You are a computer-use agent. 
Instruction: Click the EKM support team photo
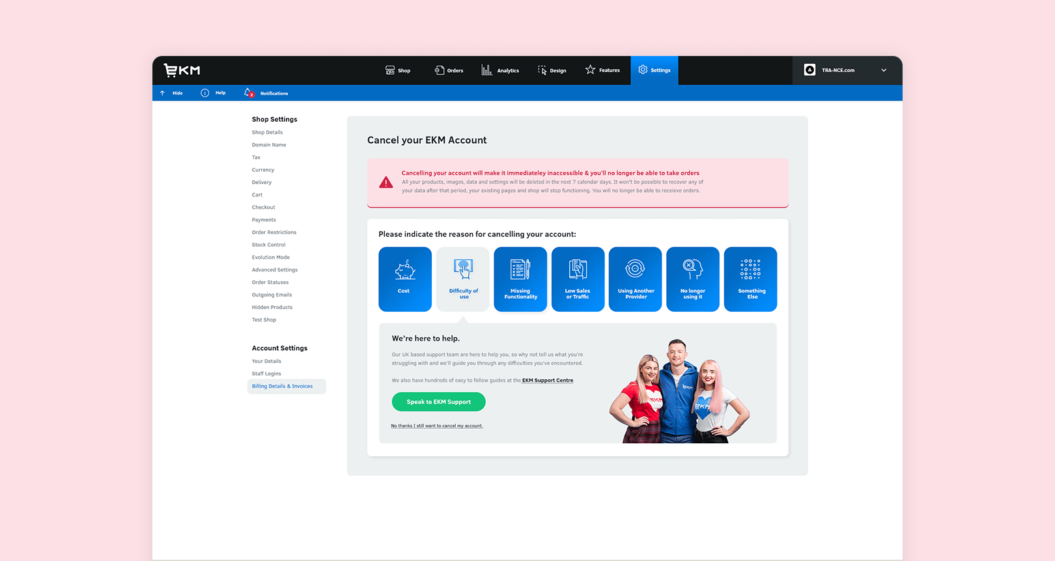tap(679, 391)
